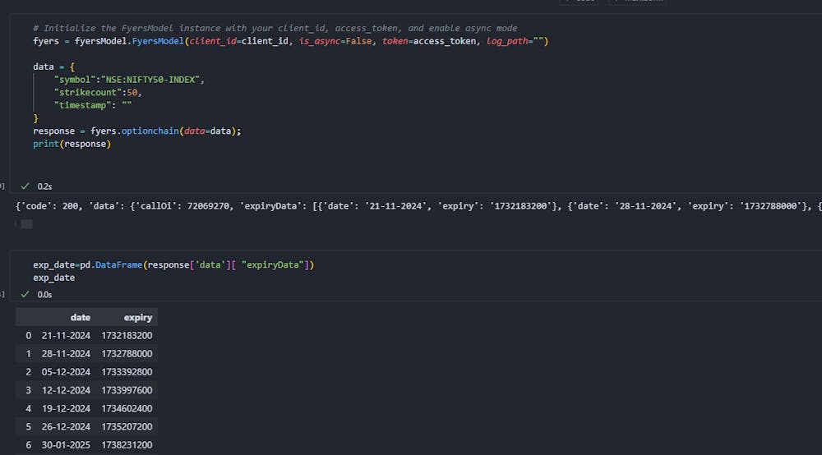Viewport: 822px width, 455px height.
Task: Click the 0.0s execution time label
Action: pyautogui.click(x=44, y=295)
